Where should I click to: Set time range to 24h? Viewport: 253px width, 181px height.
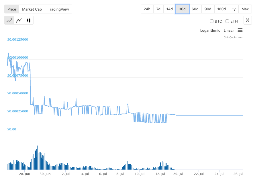tap(147, 9)
